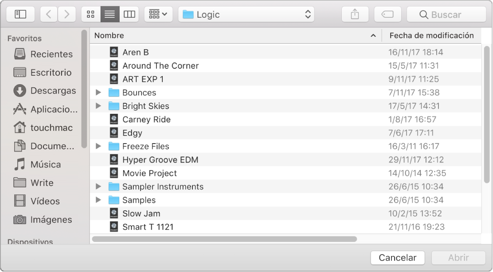Click the Cancelar button

[397, 257]
